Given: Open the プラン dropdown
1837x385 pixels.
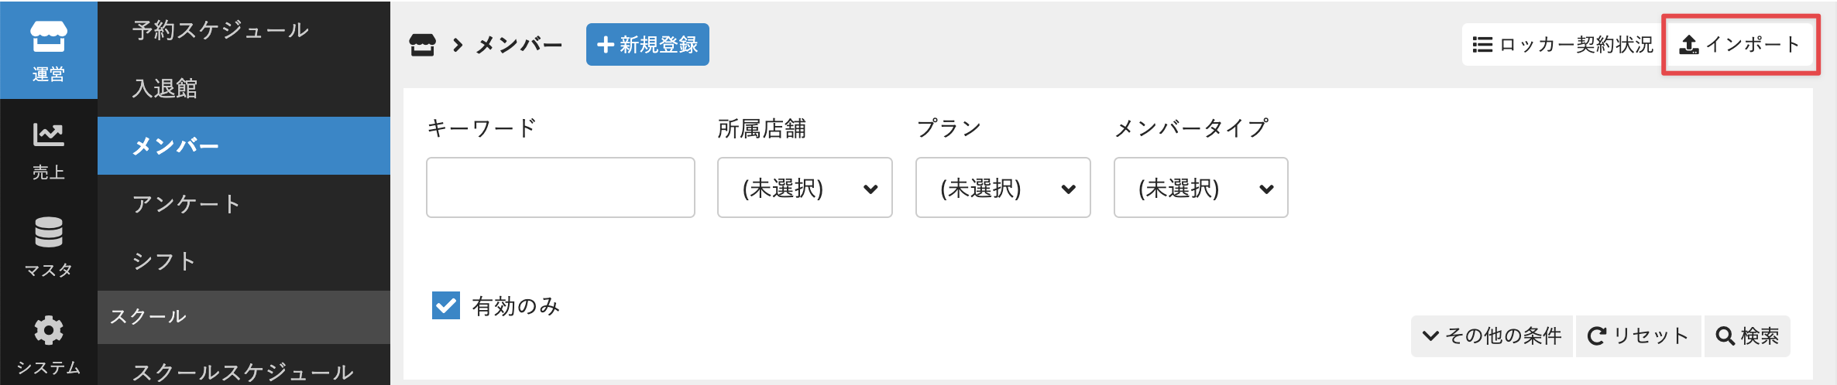Looking at the screenshot, I should coord(1002,188).
